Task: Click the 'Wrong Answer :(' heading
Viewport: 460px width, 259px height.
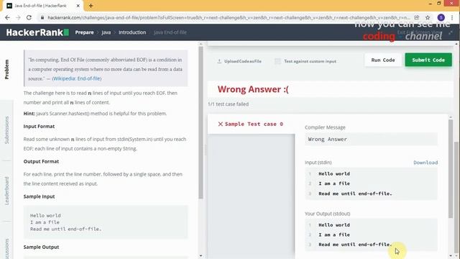Action: 253,89
